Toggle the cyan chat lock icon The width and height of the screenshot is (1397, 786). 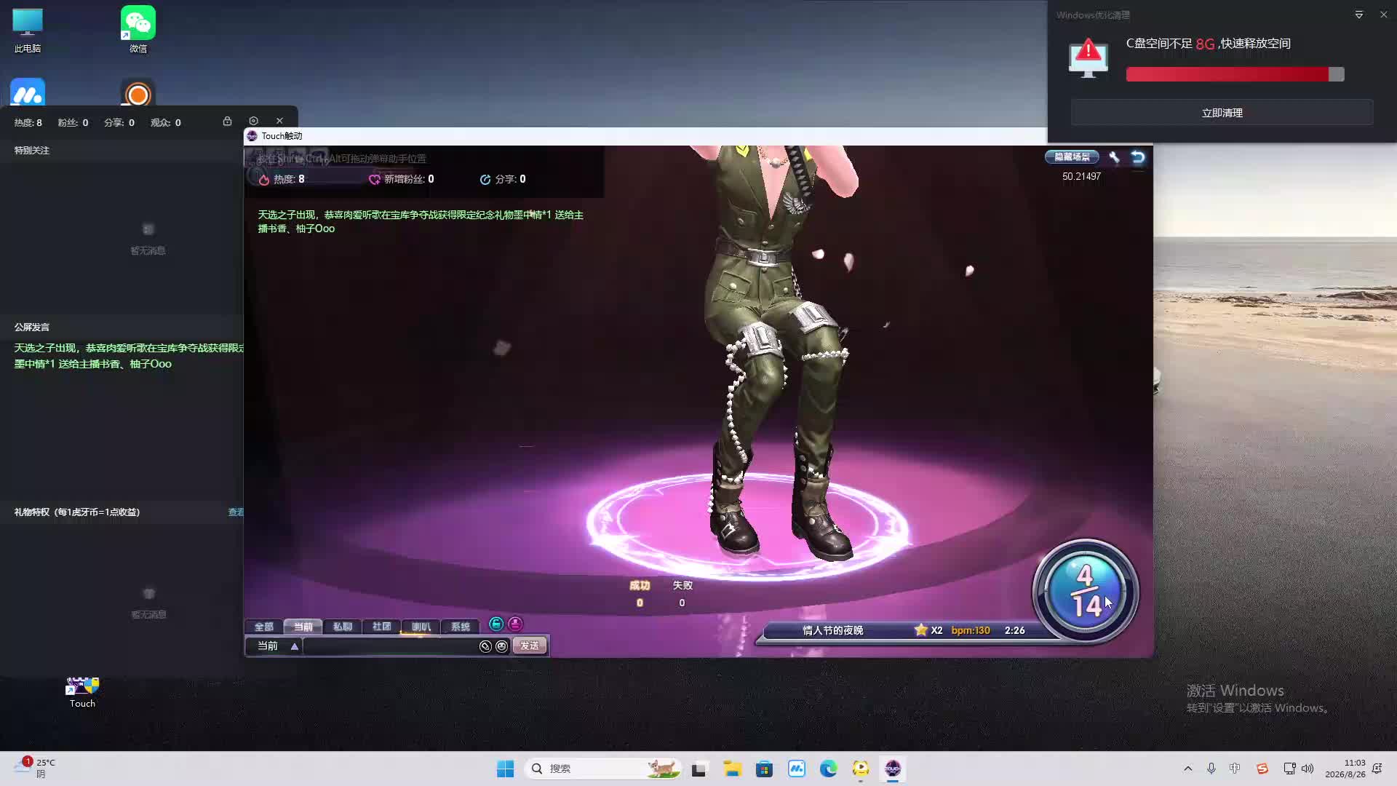point(496,624)
